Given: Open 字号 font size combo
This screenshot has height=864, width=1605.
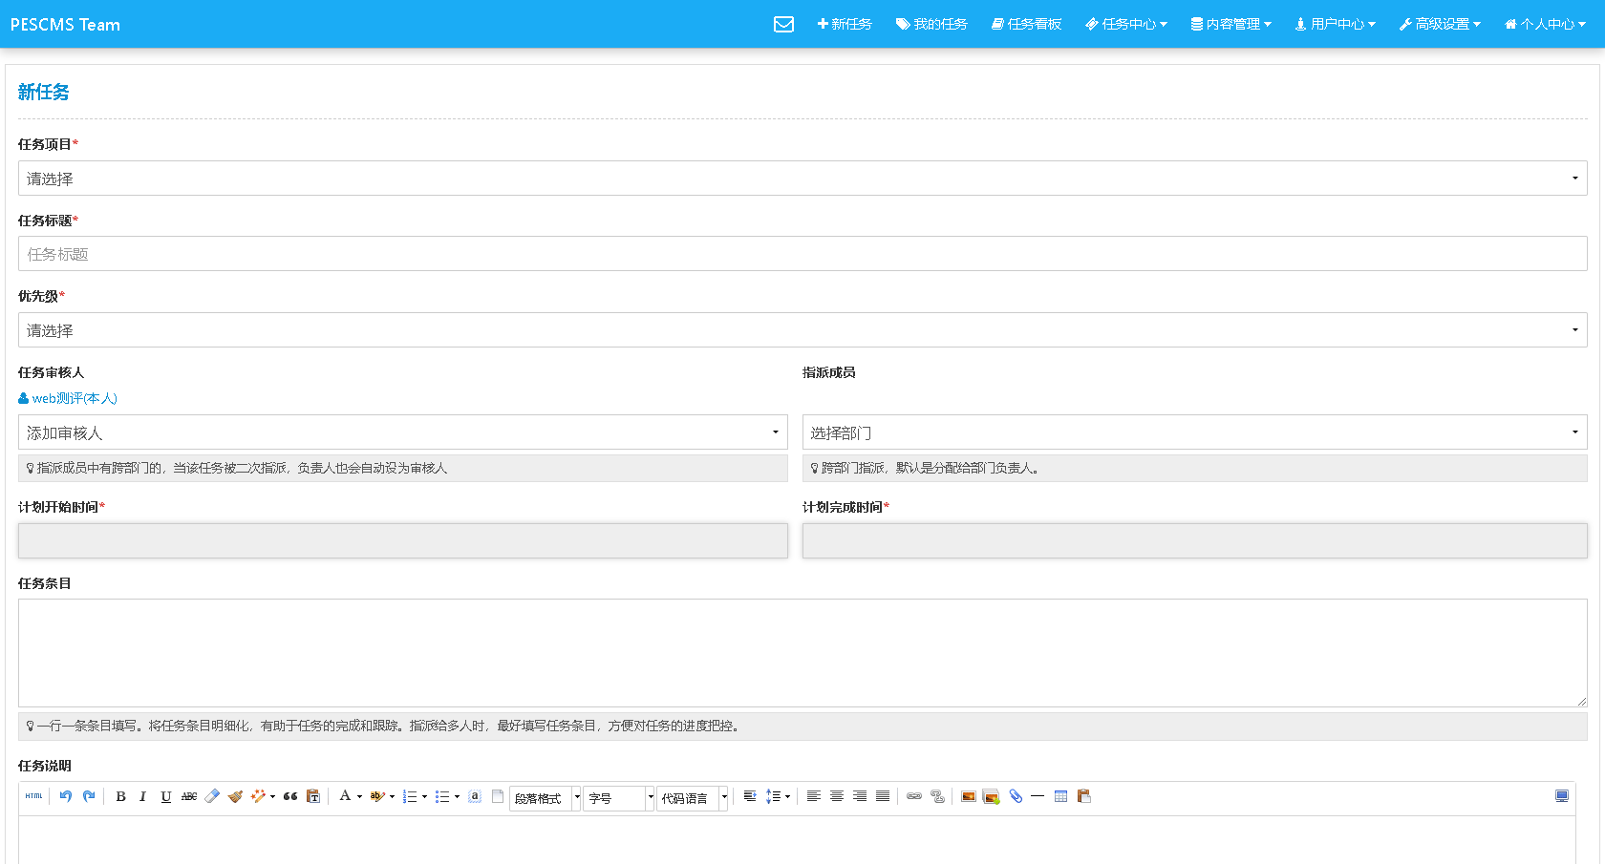Looking at the screenshot, I should coord(619,798).
